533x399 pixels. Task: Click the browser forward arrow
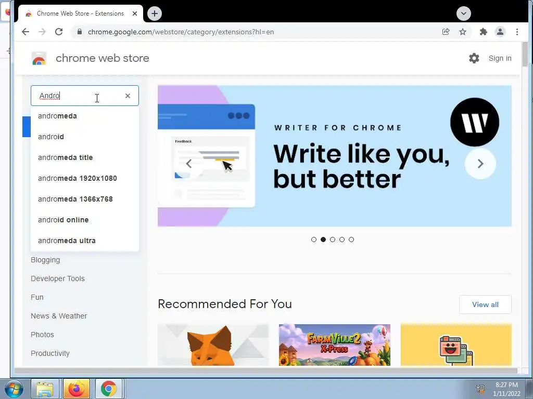pos(42,32)
